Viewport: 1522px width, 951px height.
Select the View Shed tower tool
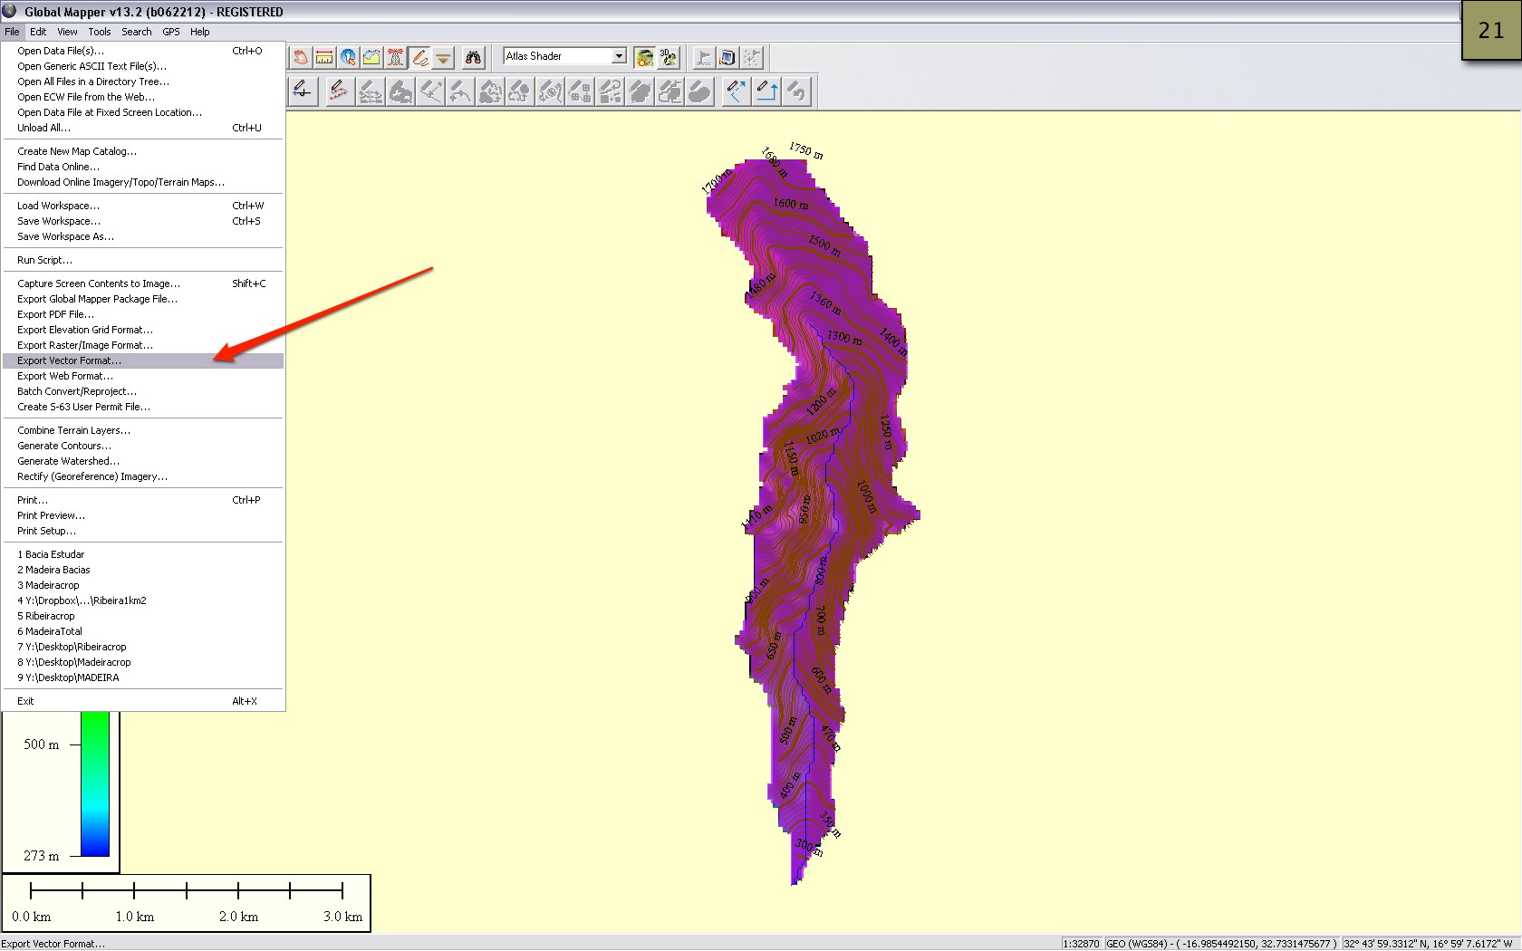pos(395,57)
